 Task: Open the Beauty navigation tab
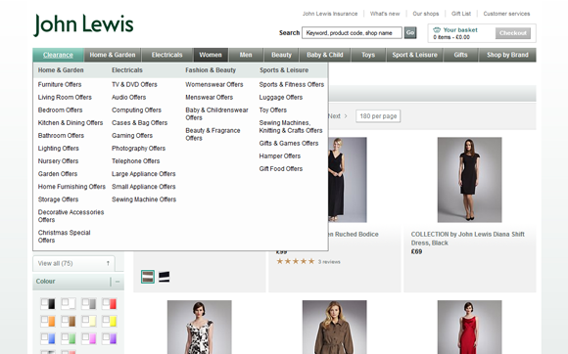click(x=281, y=55)
